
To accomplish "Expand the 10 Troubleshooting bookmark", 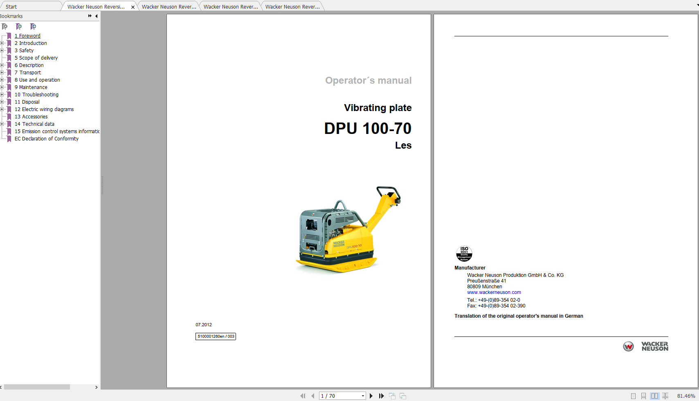I will point(2,95).
